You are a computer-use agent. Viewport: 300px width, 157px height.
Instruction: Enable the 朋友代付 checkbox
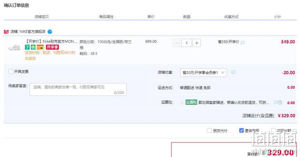click(x=209, y=131)
